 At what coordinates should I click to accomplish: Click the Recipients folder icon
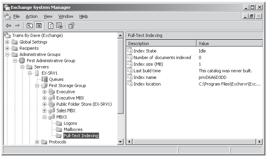pos(15,48)
